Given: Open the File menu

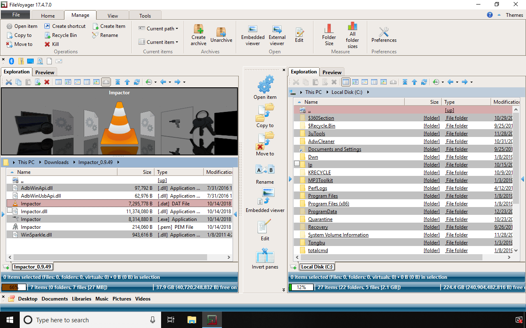Looking at the screenshot, I should [16, 14].
